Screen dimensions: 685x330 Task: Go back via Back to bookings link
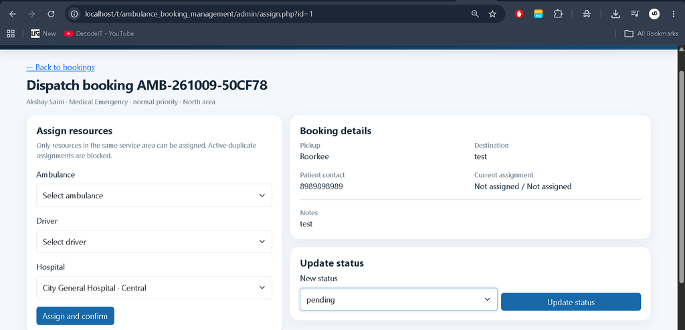coord(60,67)
